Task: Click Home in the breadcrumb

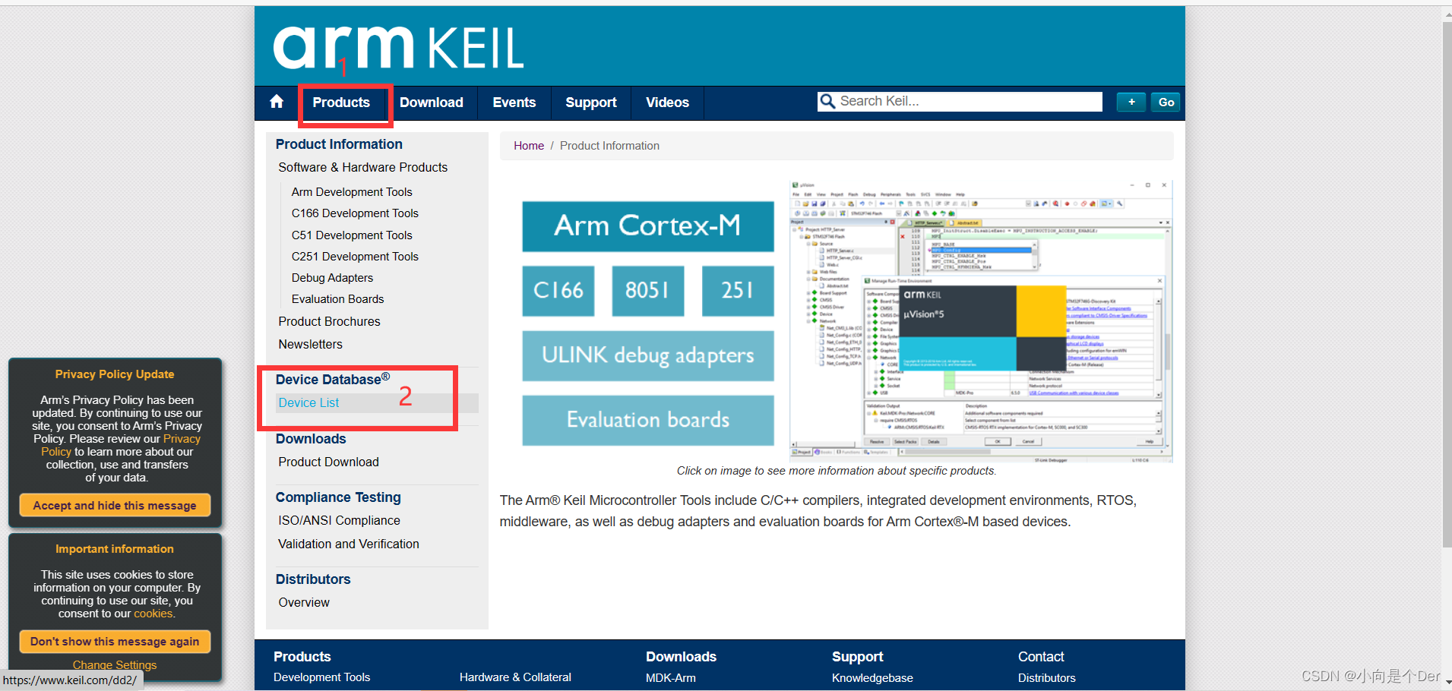Action: point(529,146)
